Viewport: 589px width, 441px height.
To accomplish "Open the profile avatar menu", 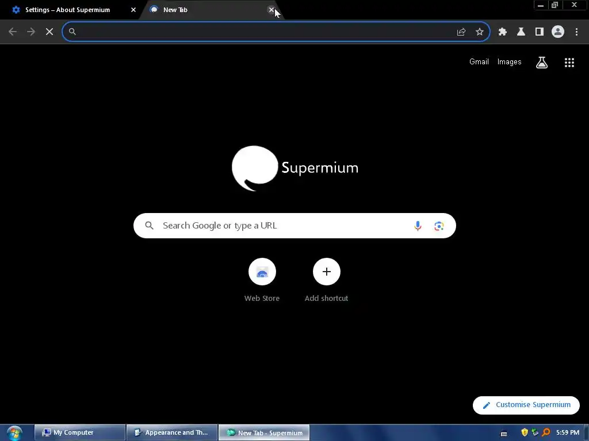I will [x=558, y=32].
